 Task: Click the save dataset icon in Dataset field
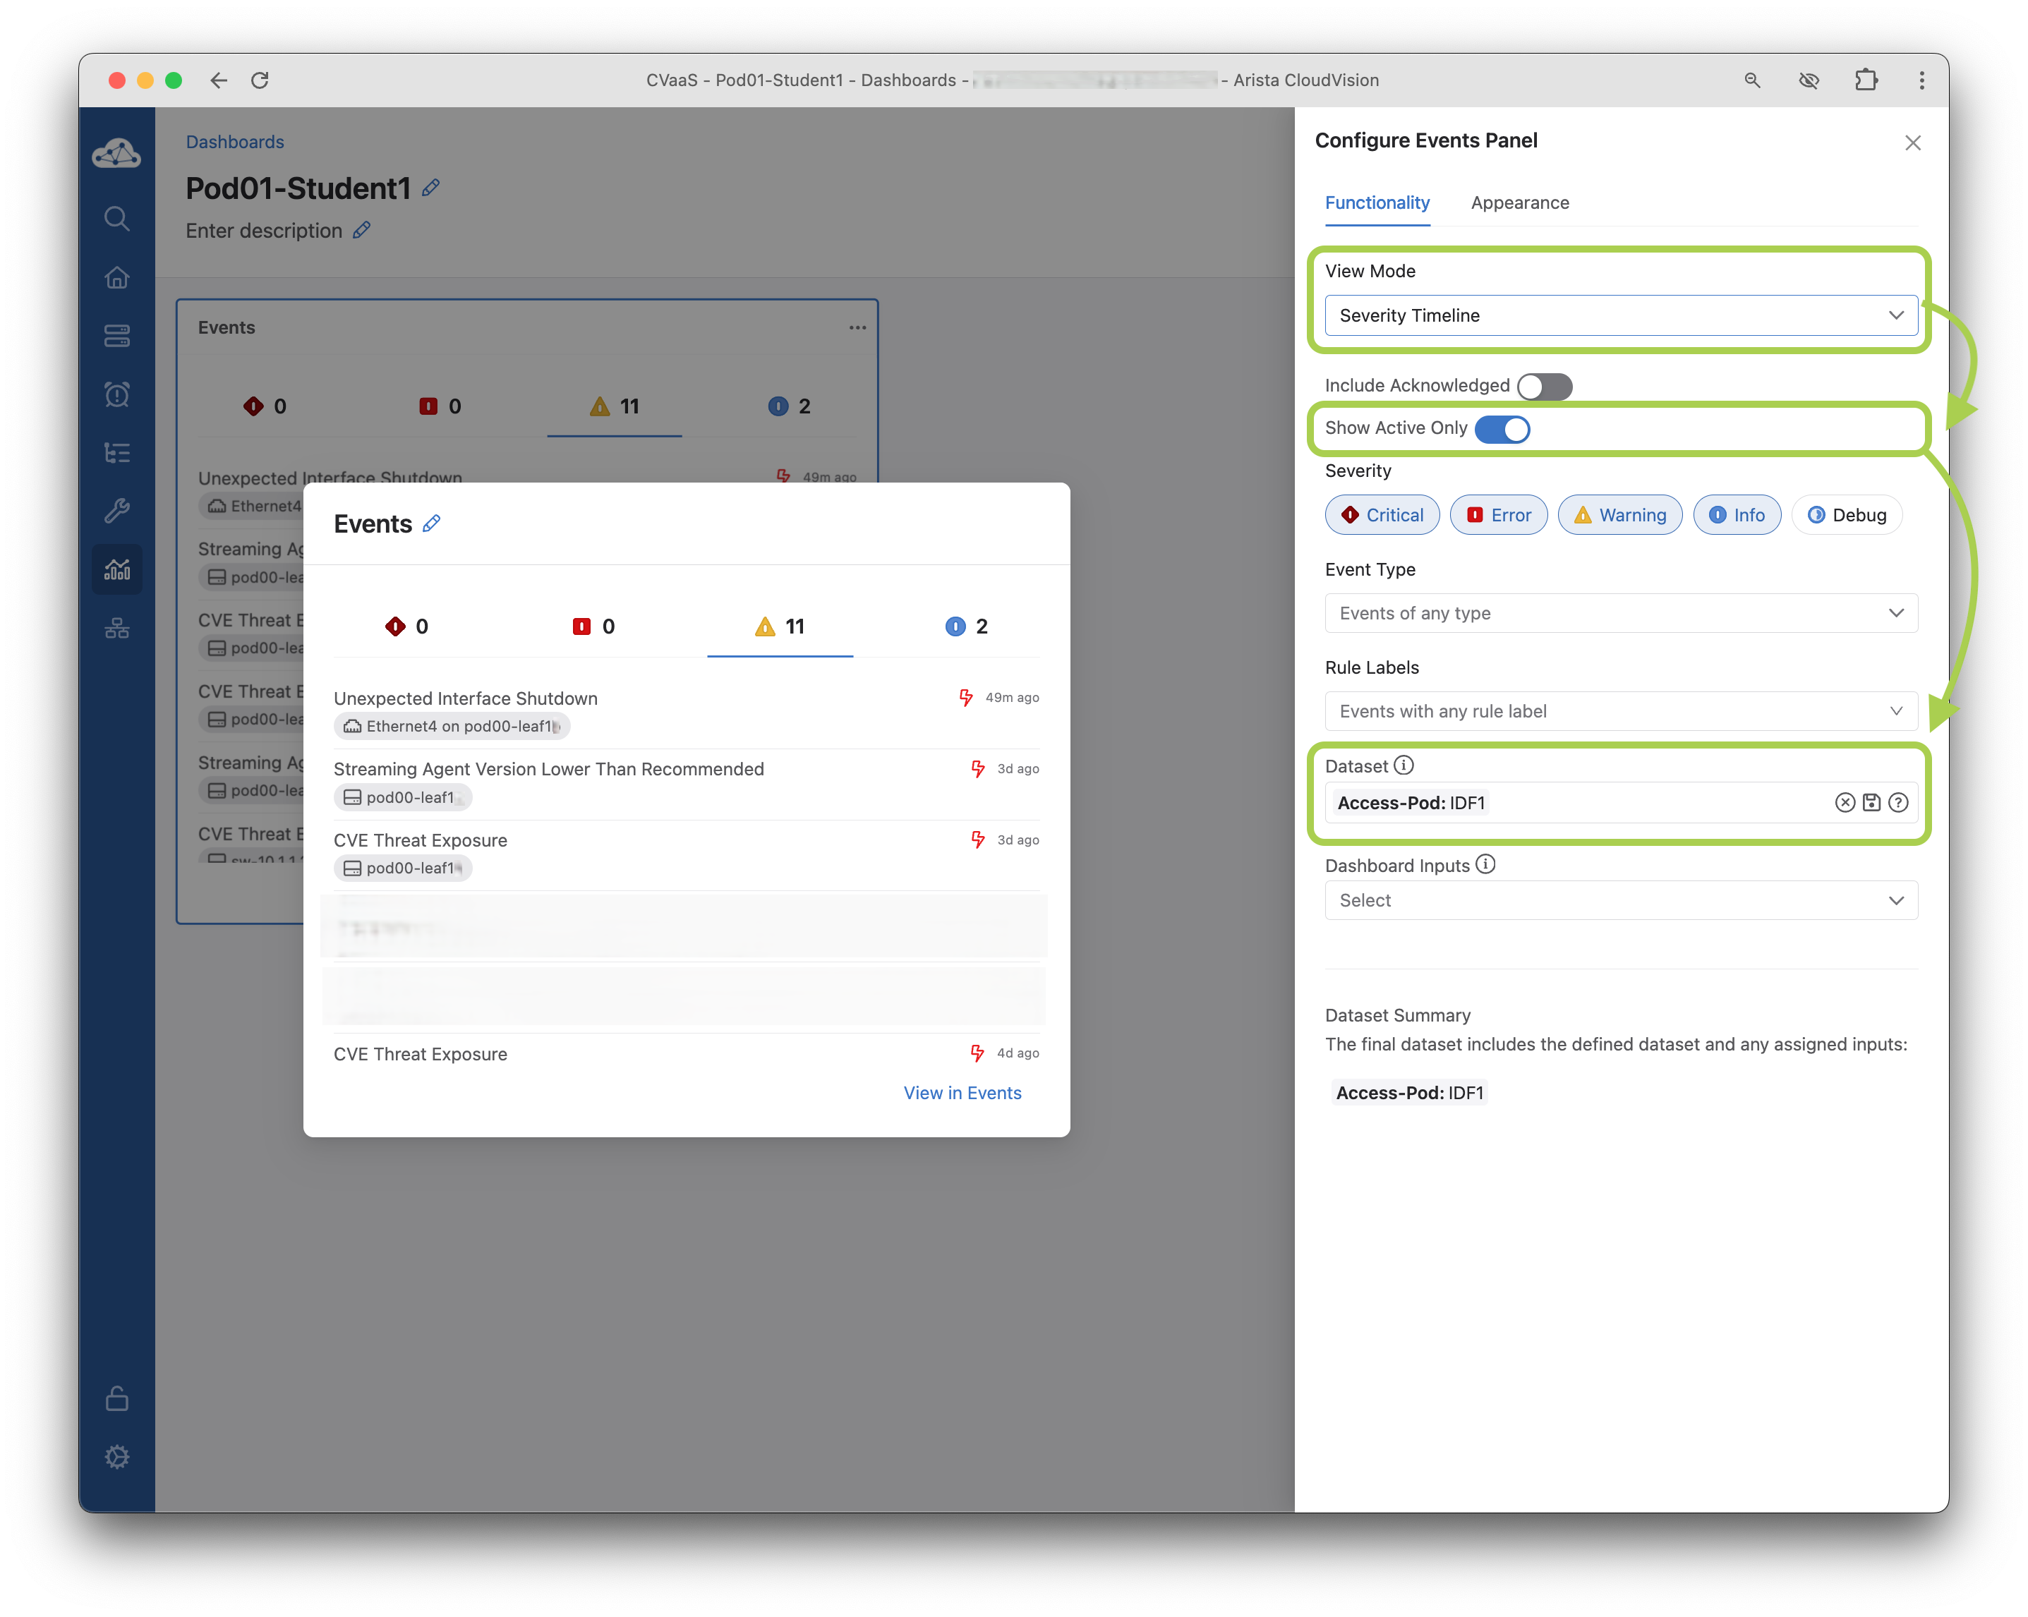click(x=1871, y=802)
